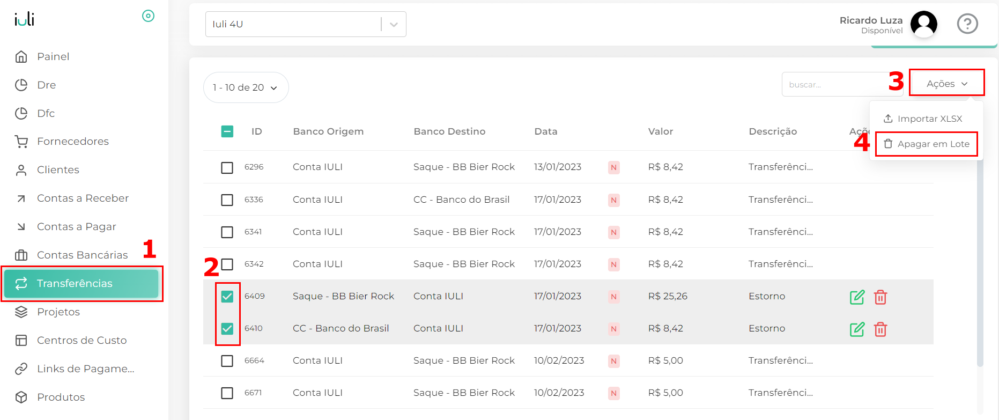Focus the buscar search field
999x420 pixels.
coord(834,85)
